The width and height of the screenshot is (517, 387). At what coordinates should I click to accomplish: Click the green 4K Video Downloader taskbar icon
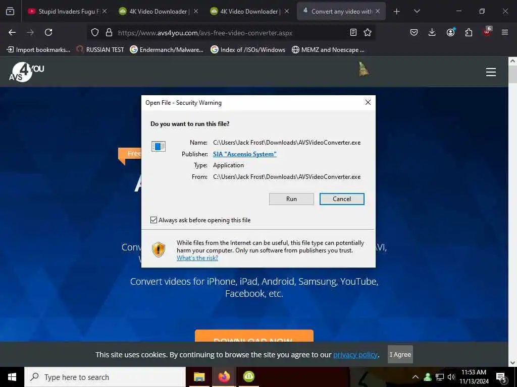pyautogui.click(x=248, y=377)
